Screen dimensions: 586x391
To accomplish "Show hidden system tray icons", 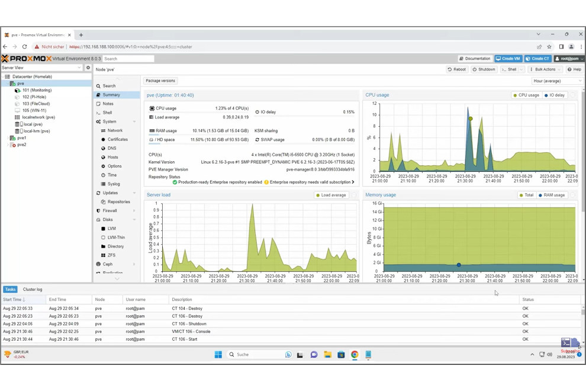I will [532, 354].
